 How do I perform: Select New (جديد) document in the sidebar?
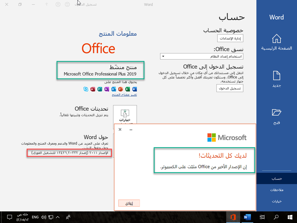pos(277,79)
